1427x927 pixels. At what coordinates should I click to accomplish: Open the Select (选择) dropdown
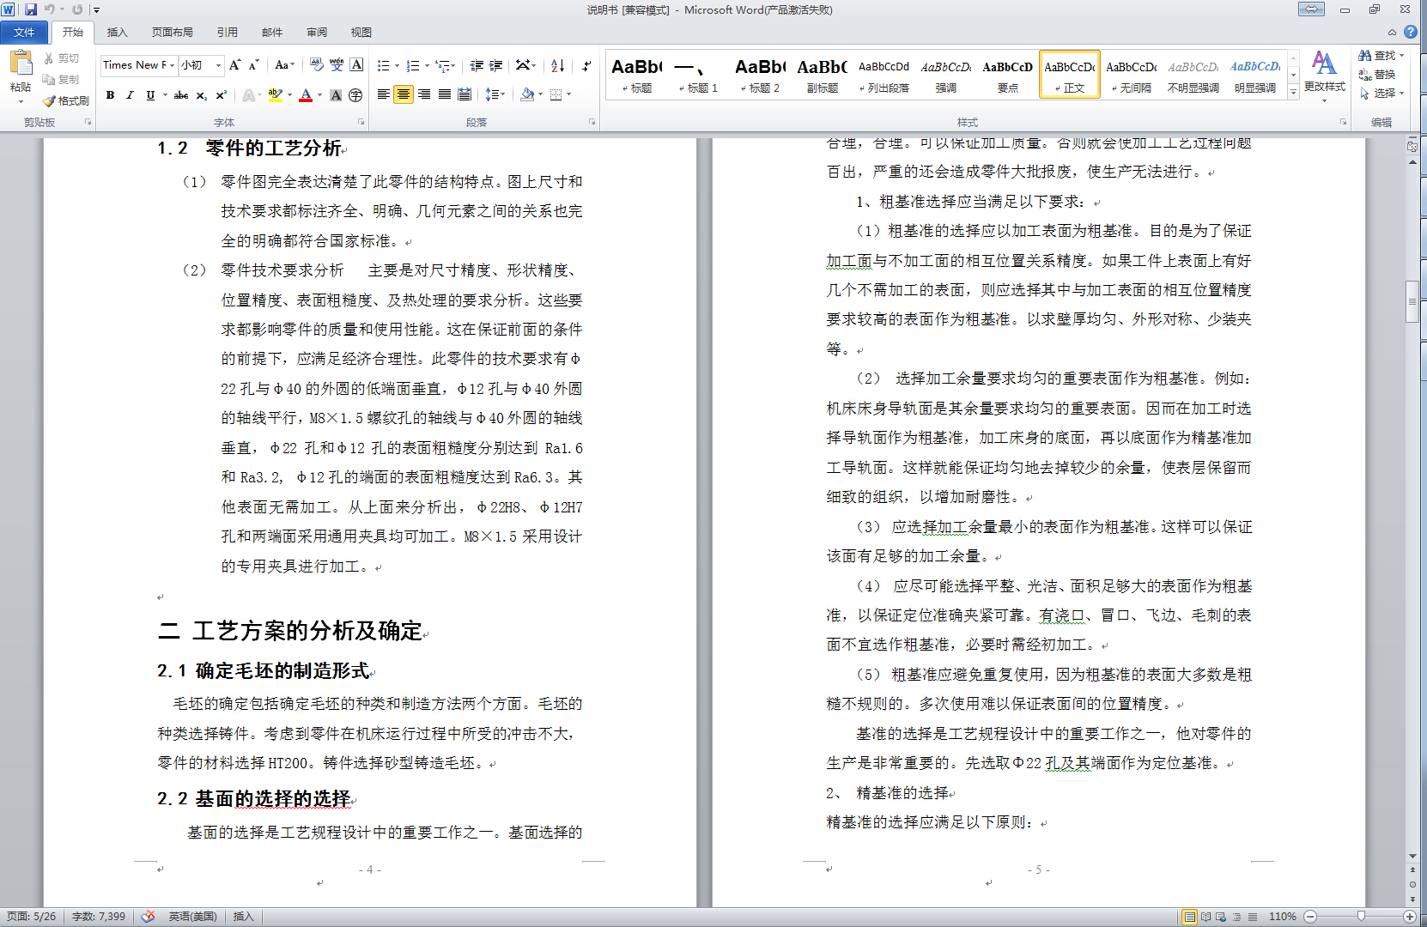(1381, 94)
